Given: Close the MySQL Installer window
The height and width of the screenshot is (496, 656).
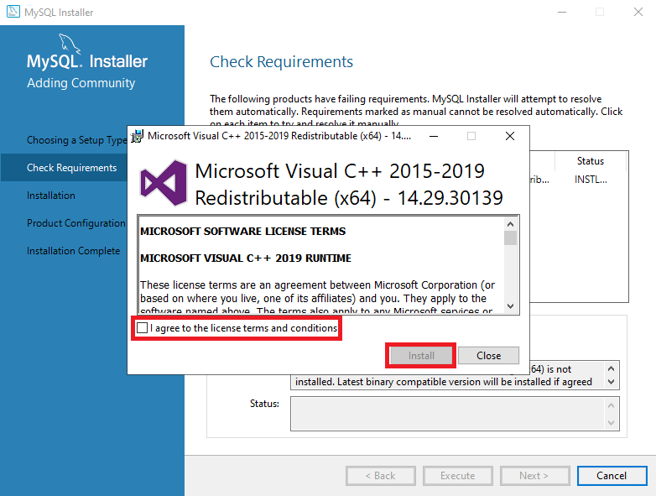Looking at the screenshot, I should [x=637, y=13].
